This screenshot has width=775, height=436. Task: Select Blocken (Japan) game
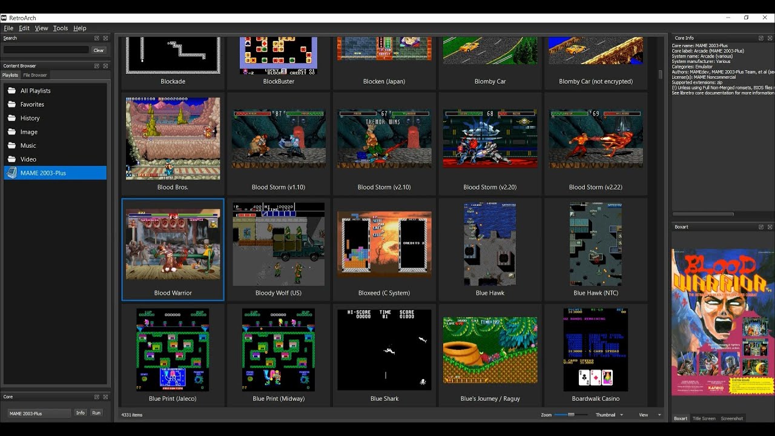click(384, 63)
